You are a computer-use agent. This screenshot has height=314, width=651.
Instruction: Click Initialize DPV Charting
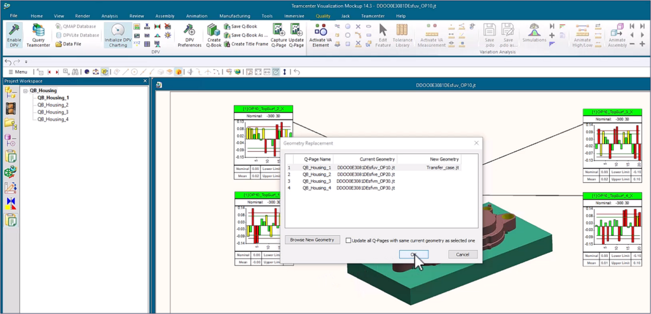coord(118,36)
